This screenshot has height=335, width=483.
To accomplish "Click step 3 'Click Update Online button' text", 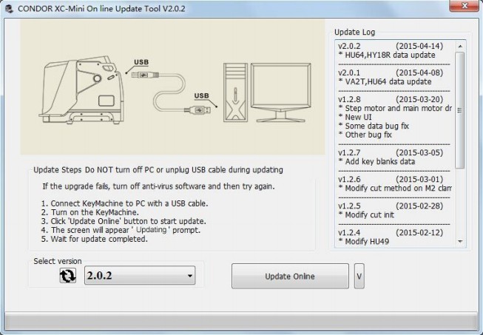I will tap(124, 221).
